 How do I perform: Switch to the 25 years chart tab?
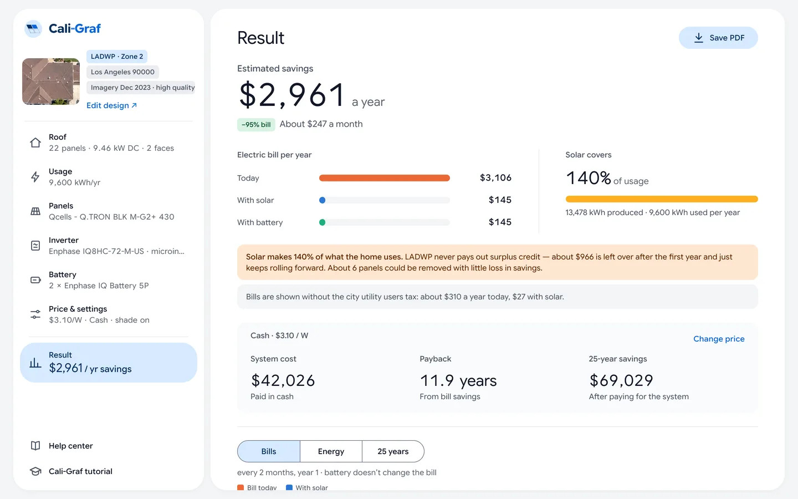click(393, 451)
